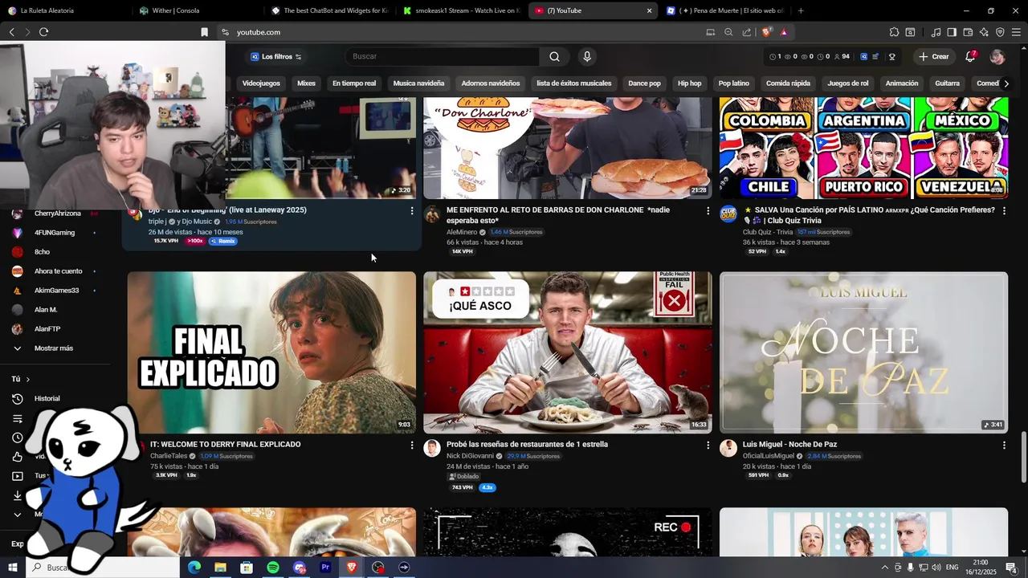The image size is (1028, 578).
Task: Open the FINAL EXPLICADO video thumbnail
Action: [x=271, y=352]
